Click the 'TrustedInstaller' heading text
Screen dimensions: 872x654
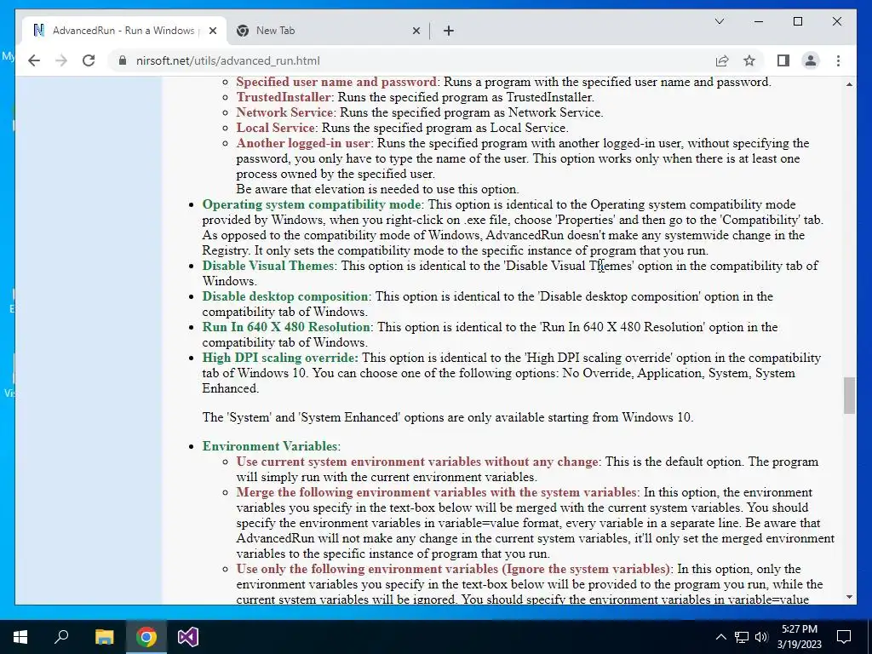[x=283, y=97]
